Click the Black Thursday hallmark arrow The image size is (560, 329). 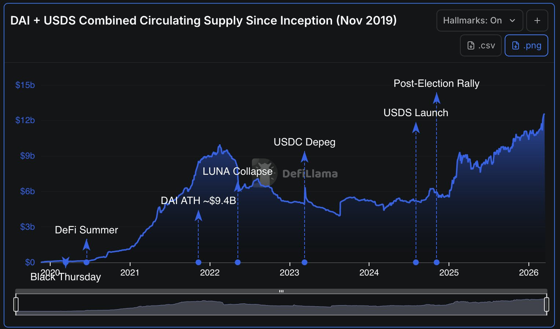click(66, 262)
